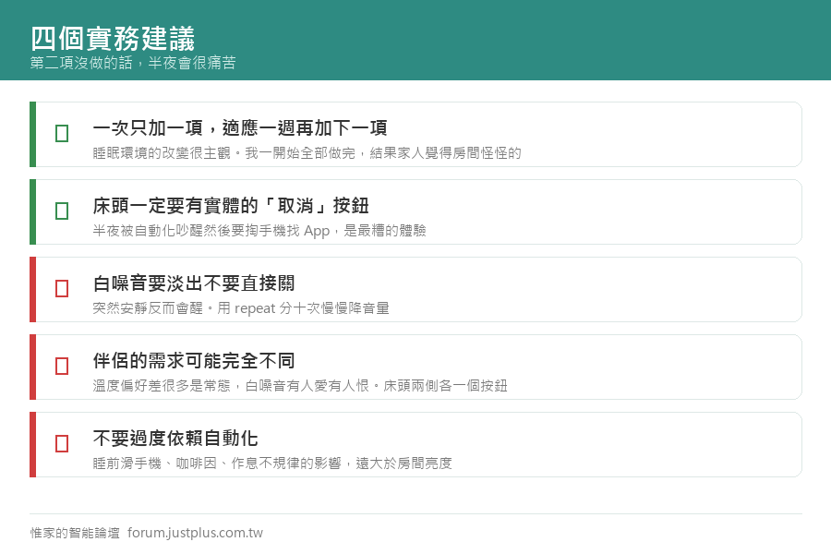Viewport: 831px width, 554px height.
Task: Tick the red checkbox for 不要過度依賴自動化
Action: pos(62,444)
